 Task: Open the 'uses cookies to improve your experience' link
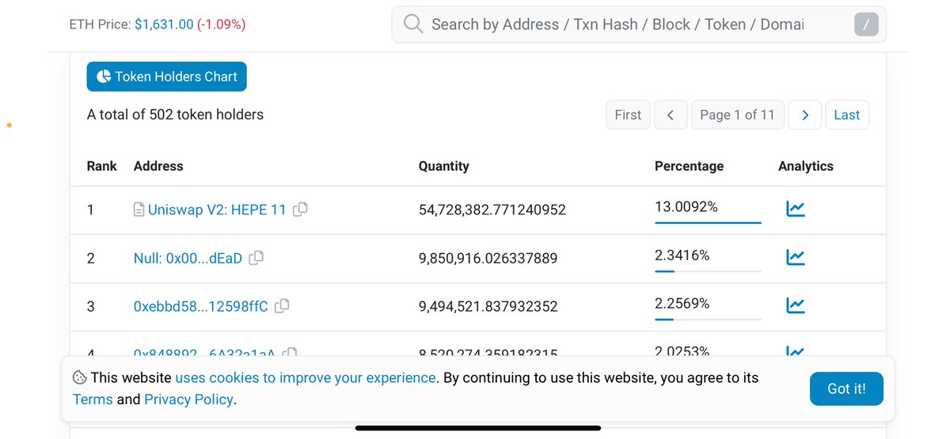(x=306, y=377)
